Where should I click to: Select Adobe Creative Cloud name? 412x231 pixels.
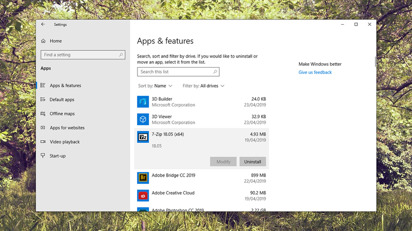[173, 193]
